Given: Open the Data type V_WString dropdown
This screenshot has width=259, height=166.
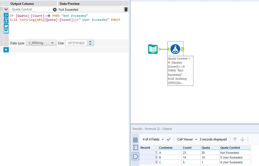Looking at the screenshot, I should 41,43.
